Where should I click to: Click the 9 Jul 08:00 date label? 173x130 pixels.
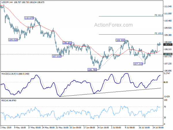coord(130,127)
